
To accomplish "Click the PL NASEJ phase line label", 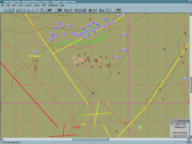I will pos(35,56).
